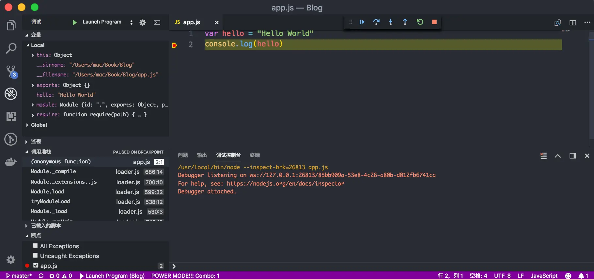594x279 pixels.
Task: Switch to the 终端 terminal tab
Action: coord(255,155)
